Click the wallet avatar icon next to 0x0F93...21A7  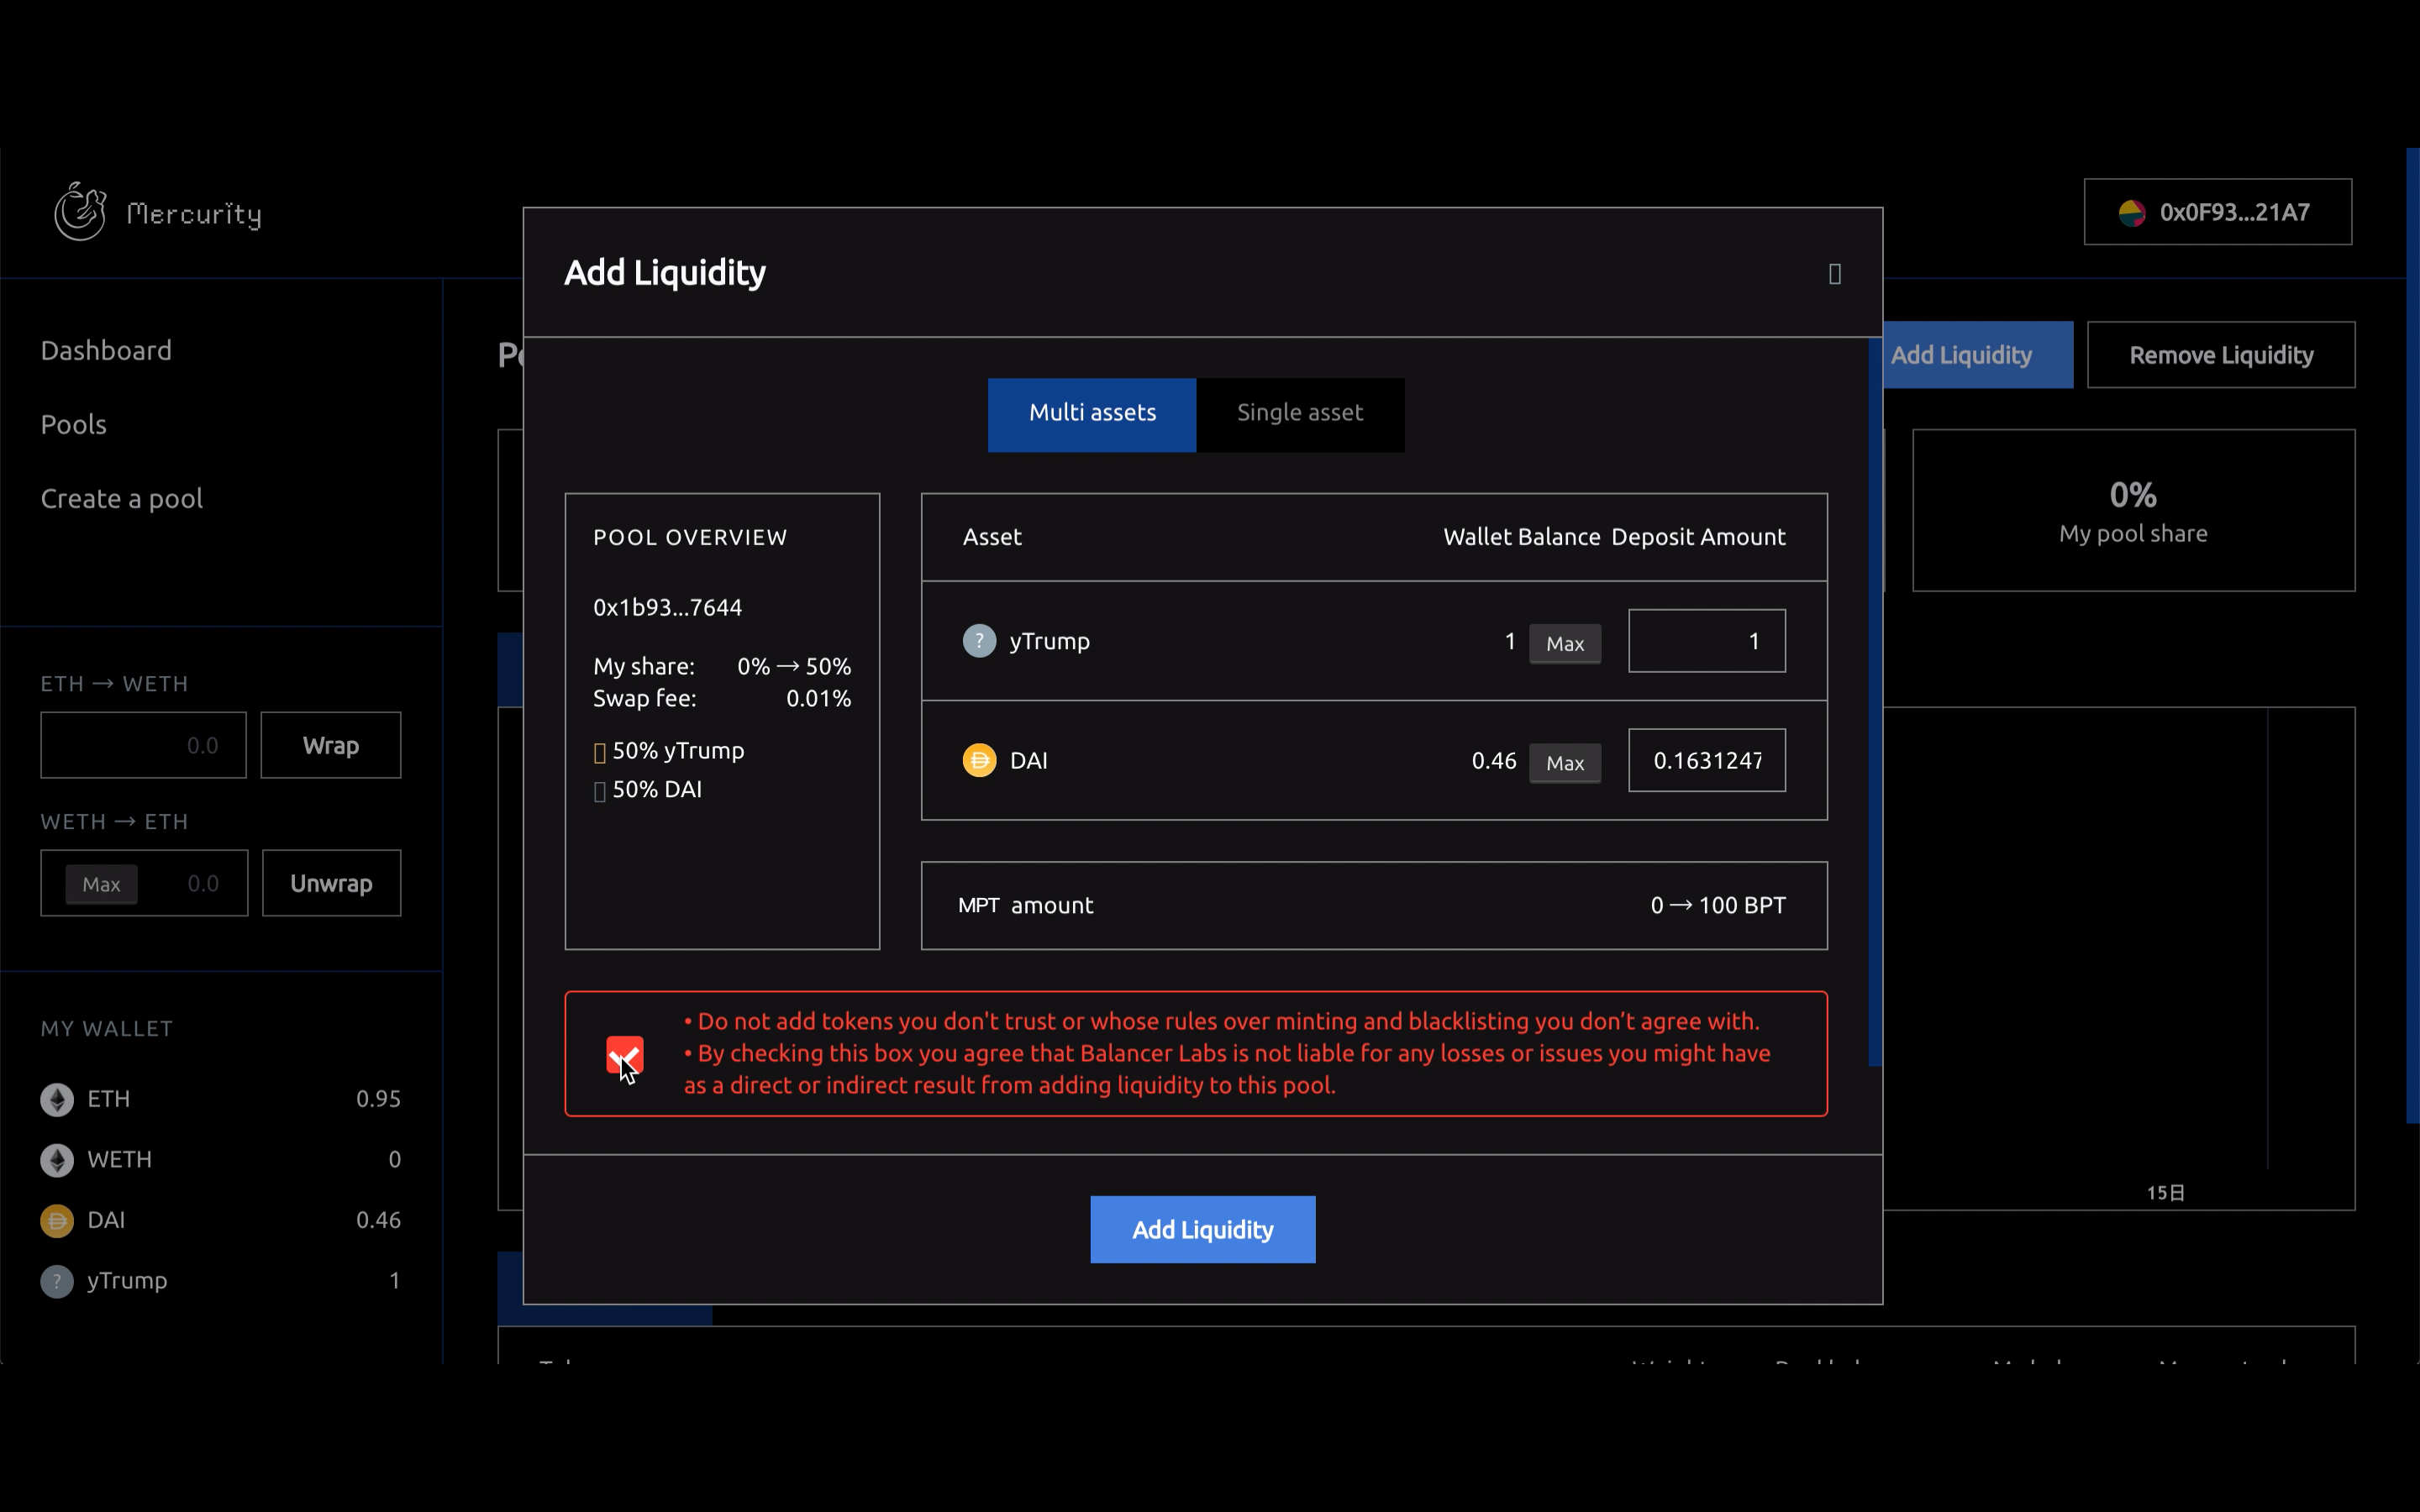(2131, 213)
